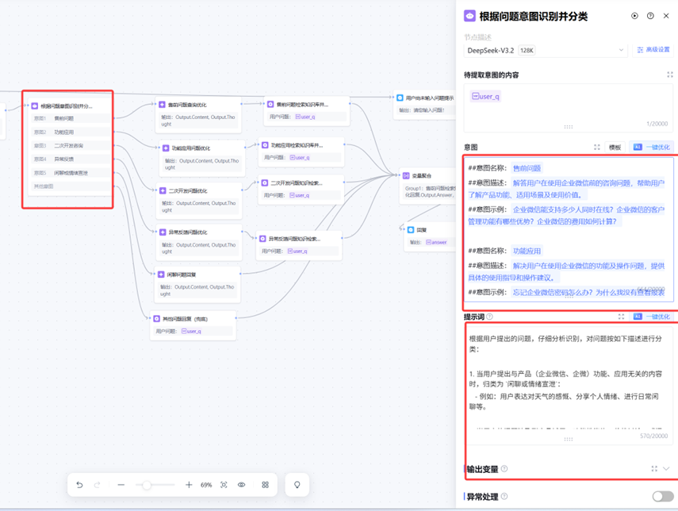Expand the 意图 editor to fullscreen
This screenshot has width=678, height=511.
point(597,148)
